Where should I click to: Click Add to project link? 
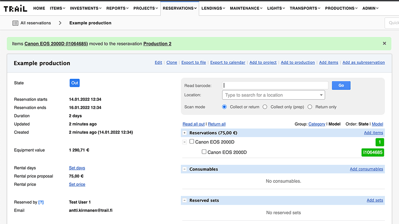[x=263, y=62]
